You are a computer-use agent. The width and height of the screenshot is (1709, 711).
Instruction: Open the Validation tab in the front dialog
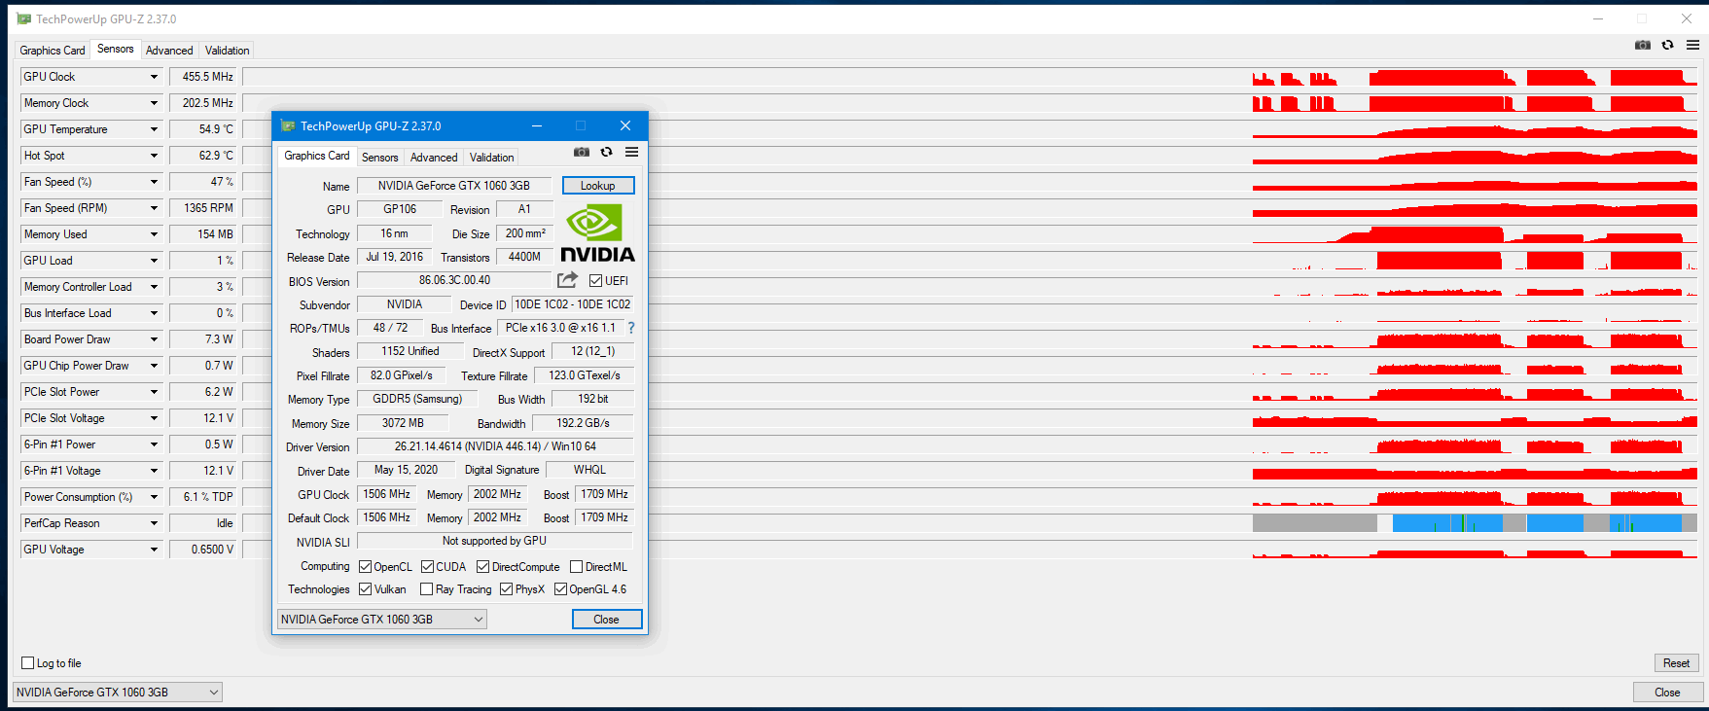pyautogui.click(x=492, y=158)
